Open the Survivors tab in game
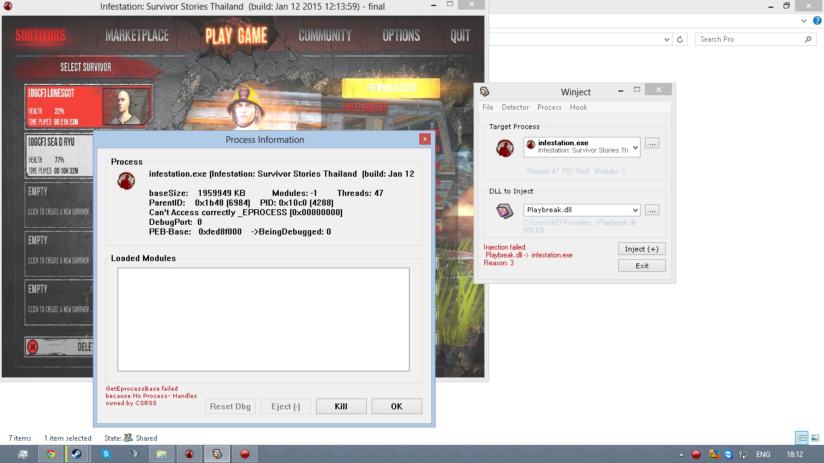The width and height of the screenshot is (824, 463). [40, 36]
